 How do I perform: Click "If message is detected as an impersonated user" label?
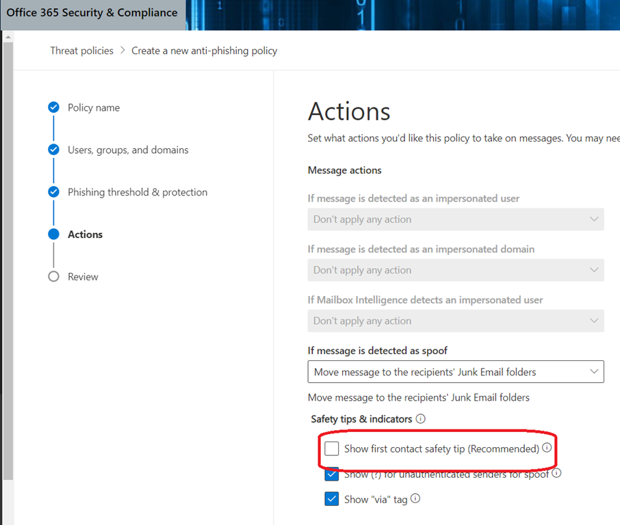(x=413, y=199)
